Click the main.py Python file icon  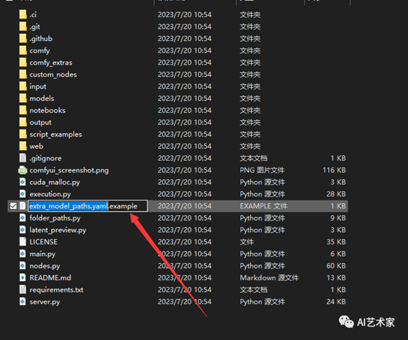22,254
